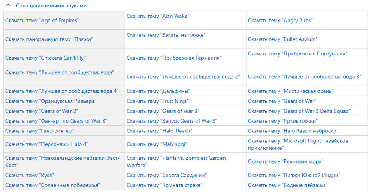Open 'Halo: Reach' theme download
The height and width of the screenshot is (195, 372).
tap(159, 131)
